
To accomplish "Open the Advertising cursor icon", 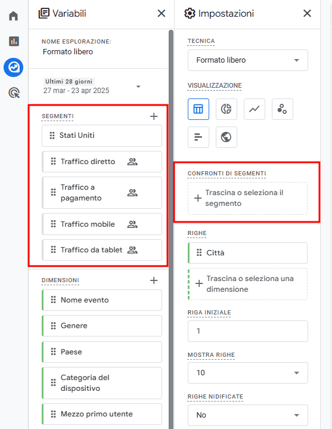I will (14, 92).
